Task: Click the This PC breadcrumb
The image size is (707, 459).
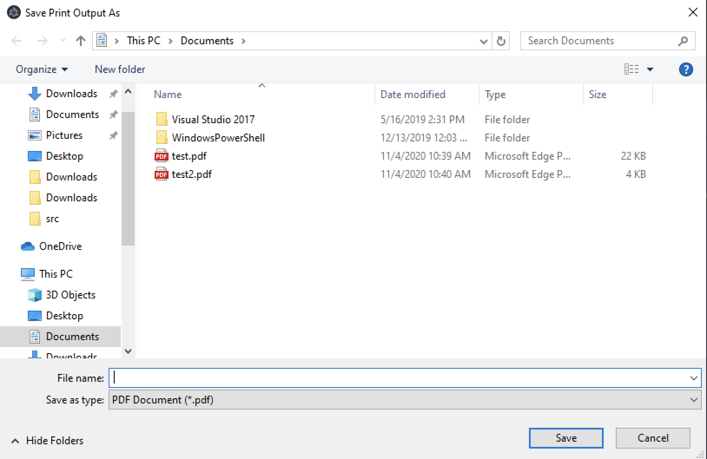Action: tap(143, 40)
